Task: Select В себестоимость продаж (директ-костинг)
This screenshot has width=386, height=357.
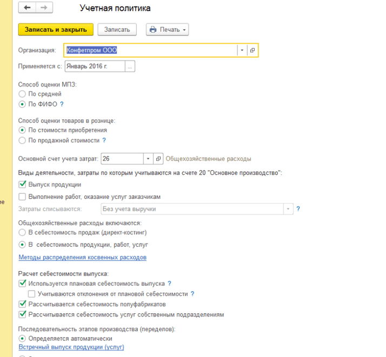Action: tap(22, 232)
